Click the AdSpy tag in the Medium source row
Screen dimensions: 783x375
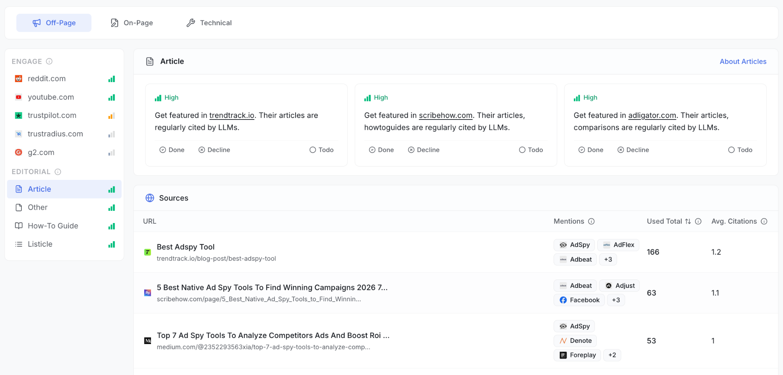(574, 326)
